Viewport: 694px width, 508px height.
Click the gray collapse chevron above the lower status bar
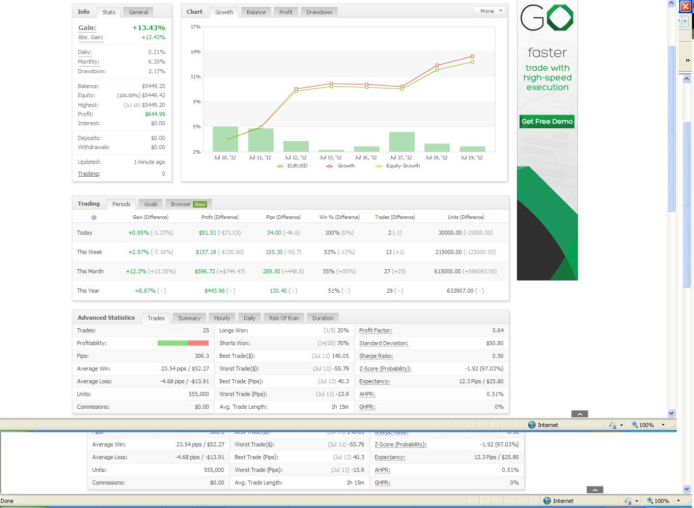click(x=595, y=490)
